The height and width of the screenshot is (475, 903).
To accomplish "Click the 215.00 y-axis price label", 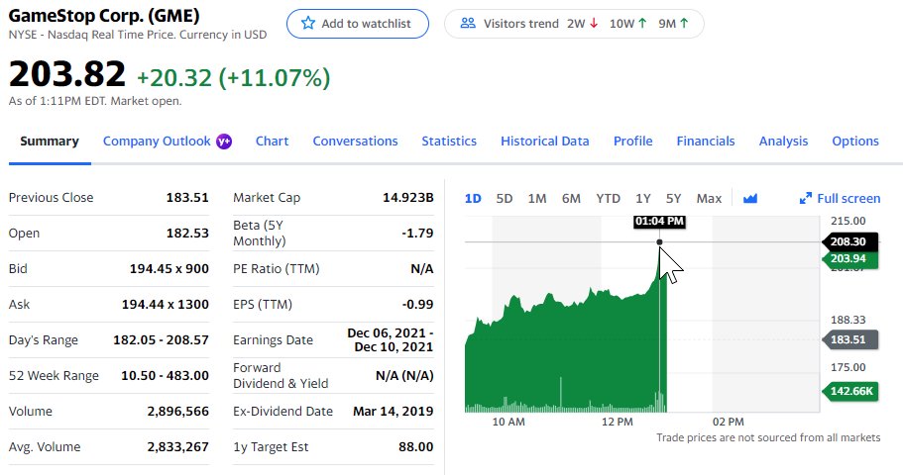I will tap(847, 221).
